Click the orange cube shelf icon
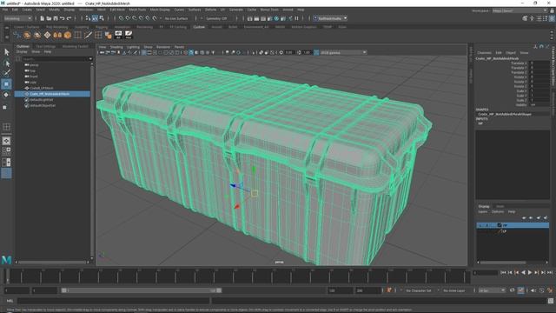The width and height of the screenshot is (556, 313). (68, 35)
